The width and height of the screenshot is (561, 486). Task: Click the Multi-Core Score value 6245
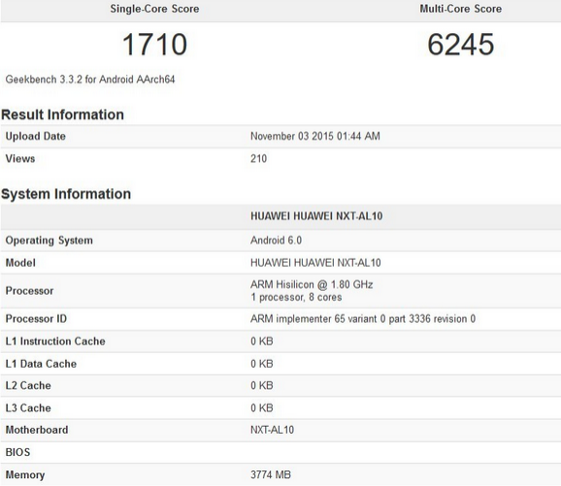461,45
